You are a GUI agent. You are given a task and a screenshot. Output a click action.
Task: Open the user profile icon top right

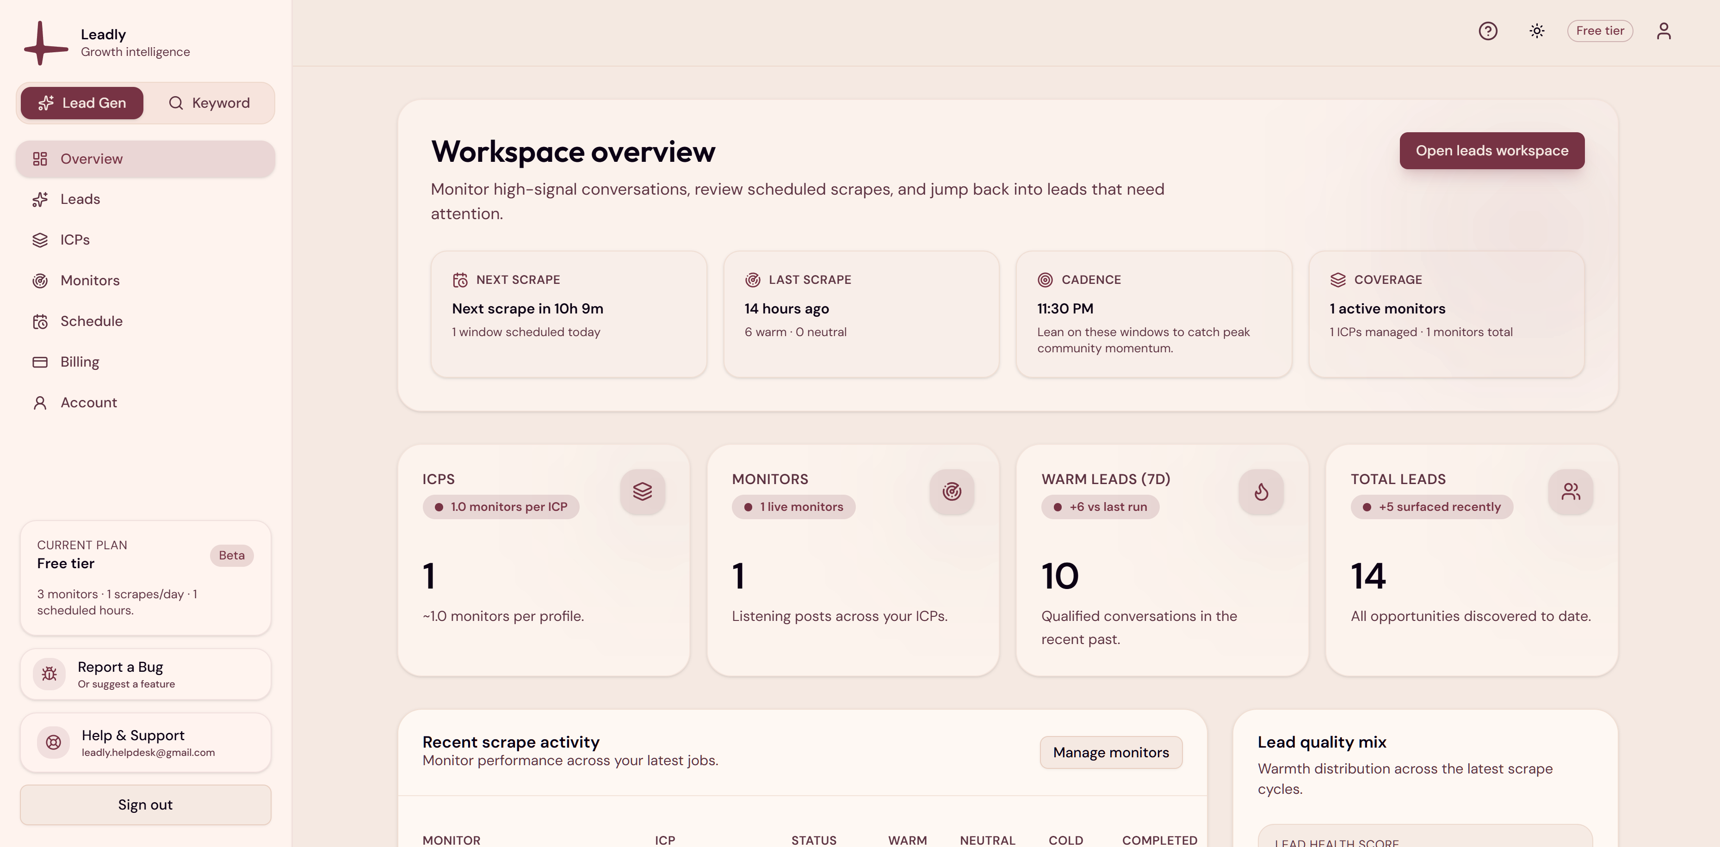point(1663,31)
